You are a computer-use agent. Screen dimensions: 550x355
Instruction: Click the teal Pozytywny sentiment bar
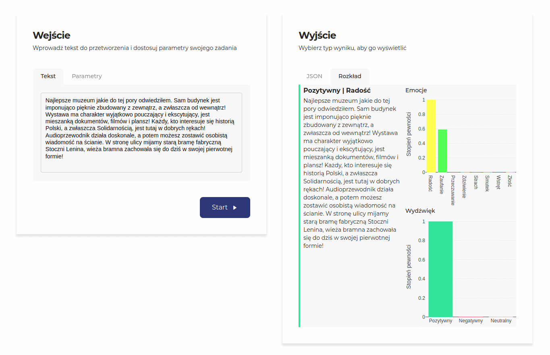tap(440, 269)
